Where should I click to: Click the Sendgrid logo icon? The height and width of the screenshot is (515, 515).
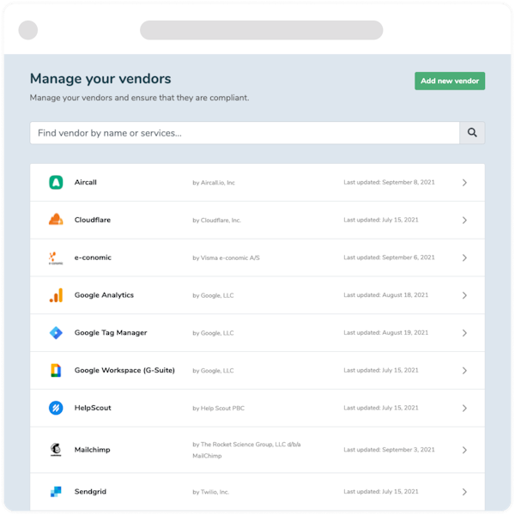pos(56,491)
